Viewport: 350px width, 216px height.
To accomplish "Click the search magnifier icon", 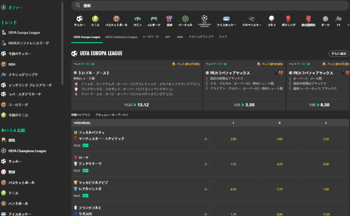I will tap(78, 5).
